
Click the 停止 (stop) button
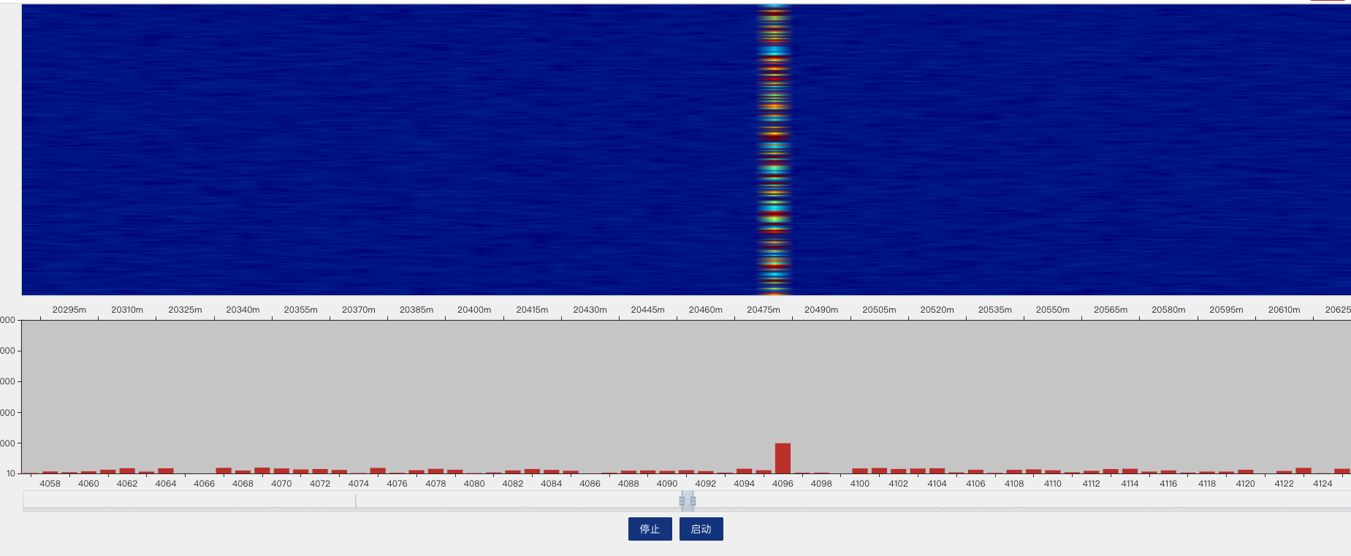pyautogui.click(x=650, y=529)
